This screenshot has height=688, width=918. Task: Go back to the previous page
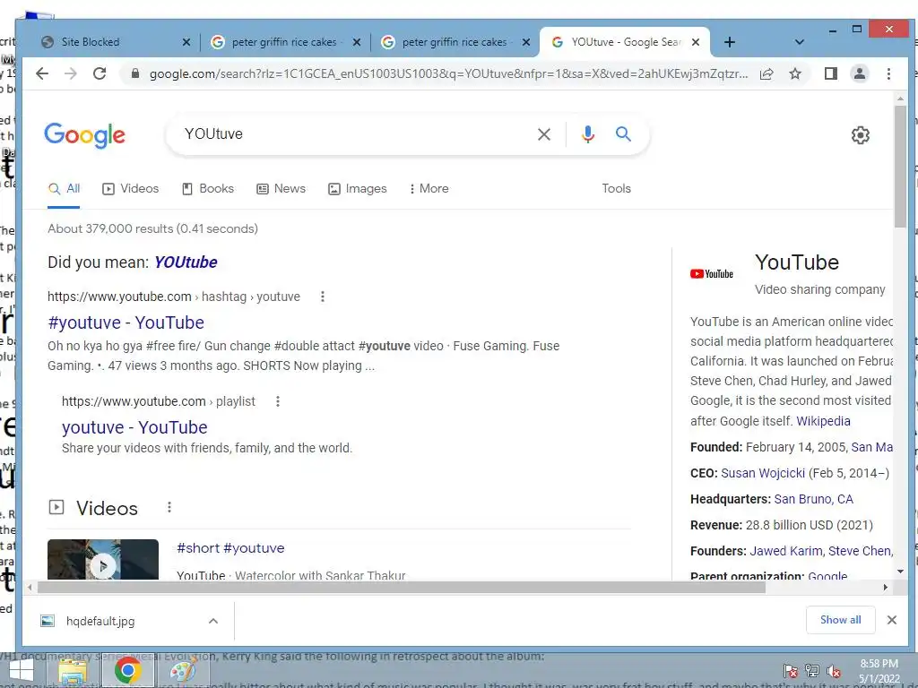point(41,73)
